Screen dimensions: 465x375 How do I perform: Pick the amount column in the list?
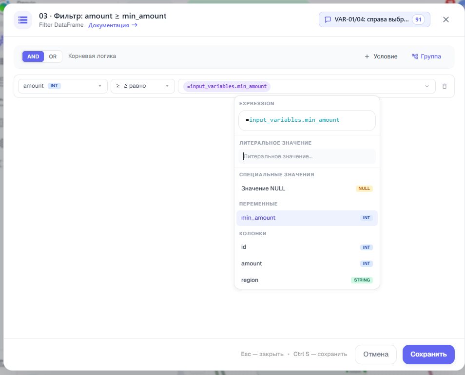tap(307, 263)
